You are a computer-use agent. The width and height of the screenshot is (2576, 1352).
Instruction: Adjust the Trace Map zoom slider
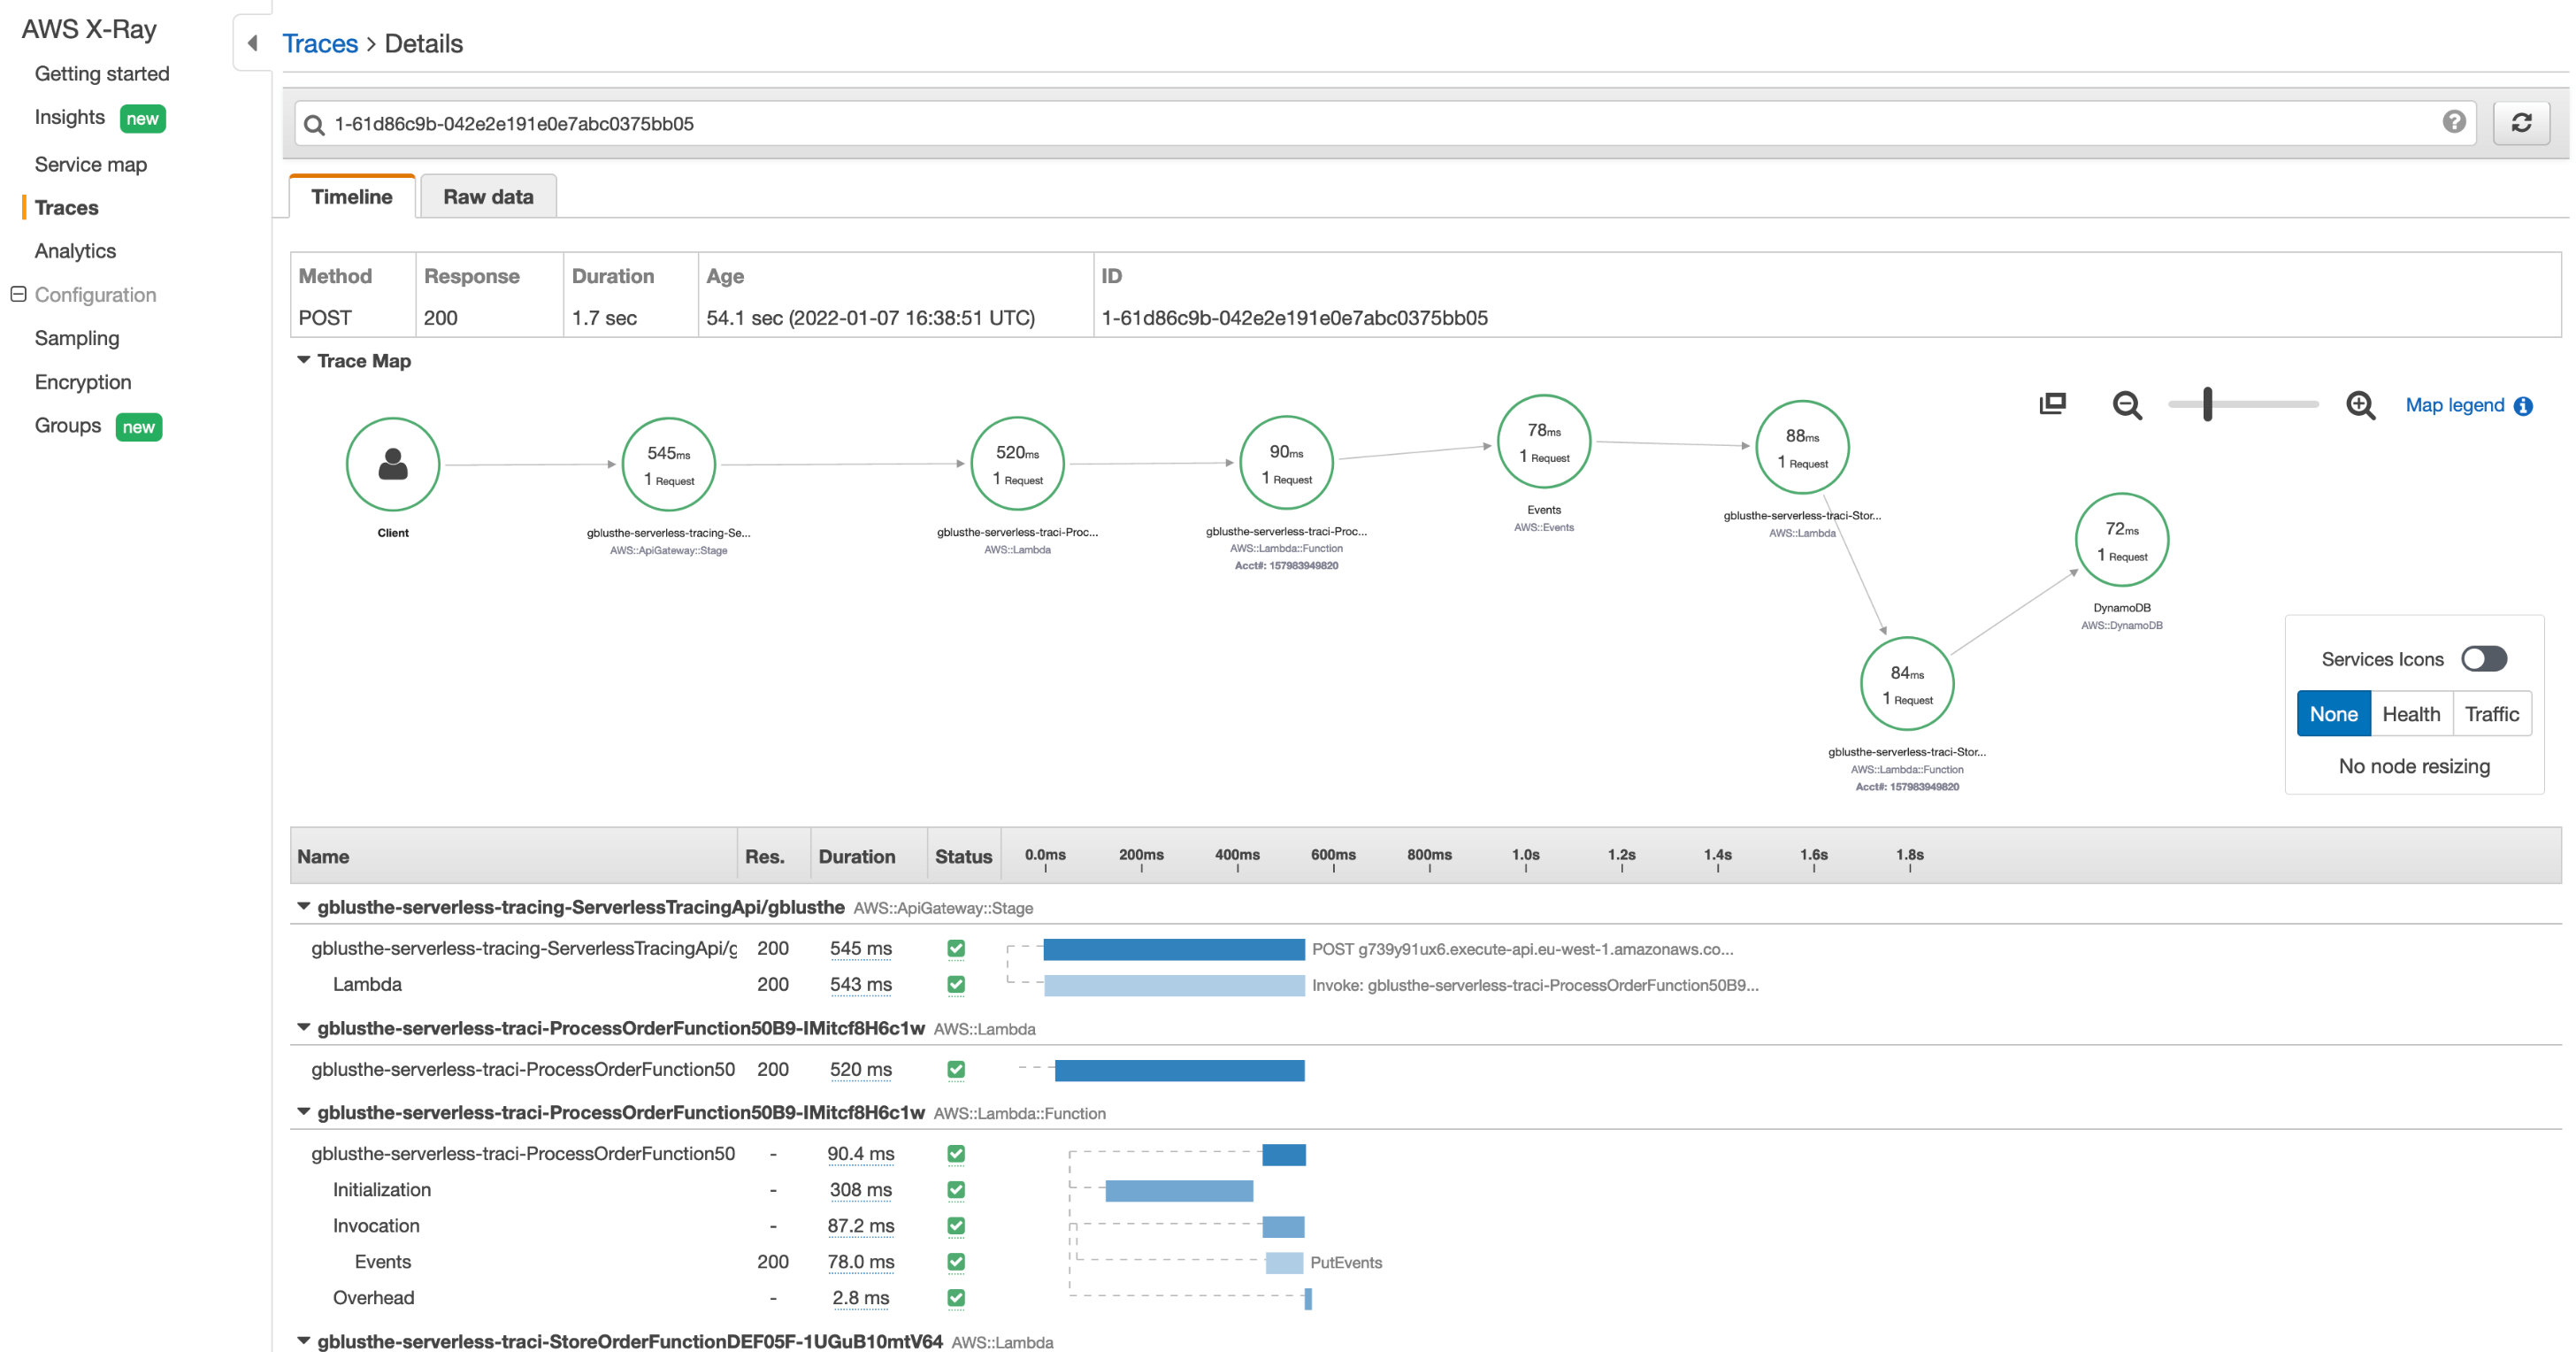(x=2209, y=405)
